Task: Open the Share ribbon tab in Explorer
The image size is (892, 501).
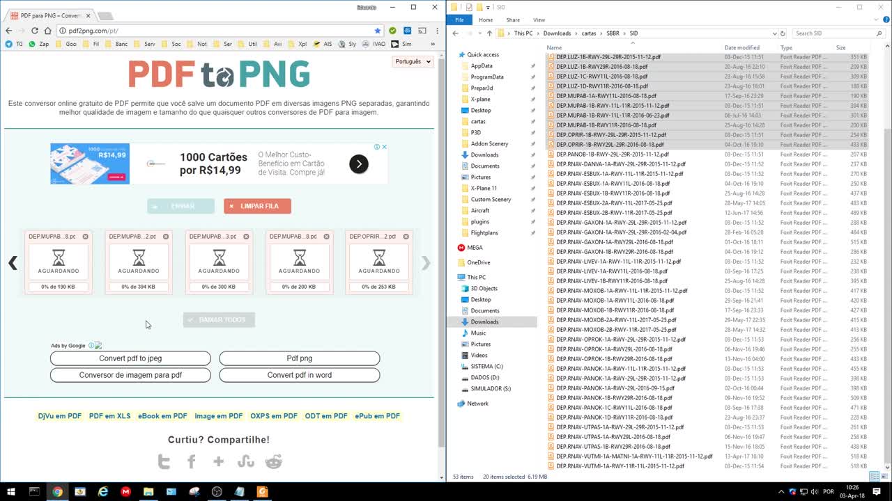Action: [x=513, y=20]
